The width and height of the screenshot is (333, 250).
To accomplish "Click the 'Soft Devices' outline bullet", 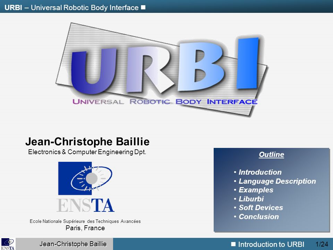I will 261,208.
